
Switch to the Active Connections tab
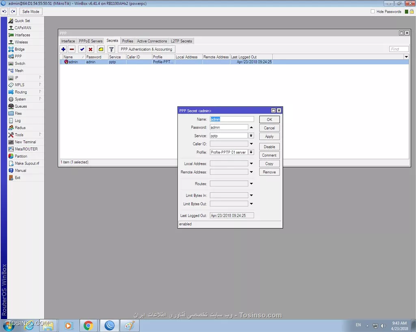pyautogui.click(x=152, y=41)
